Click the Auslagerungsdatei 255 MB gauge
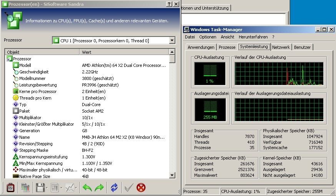Screen dimensions: 336x196 pyautogui.click(x=210, y=110)
